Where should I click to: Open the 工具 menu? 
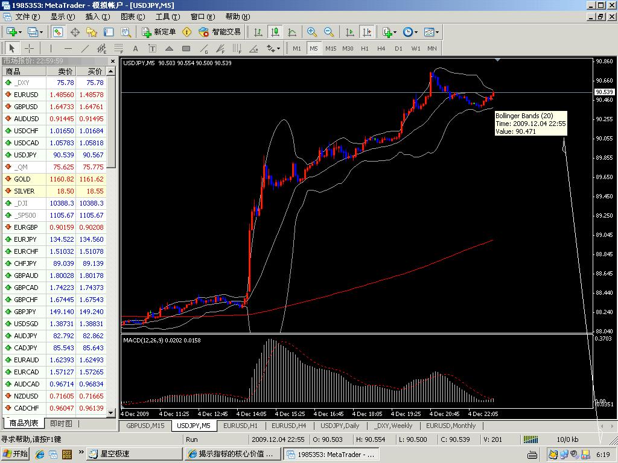point(167,16)
